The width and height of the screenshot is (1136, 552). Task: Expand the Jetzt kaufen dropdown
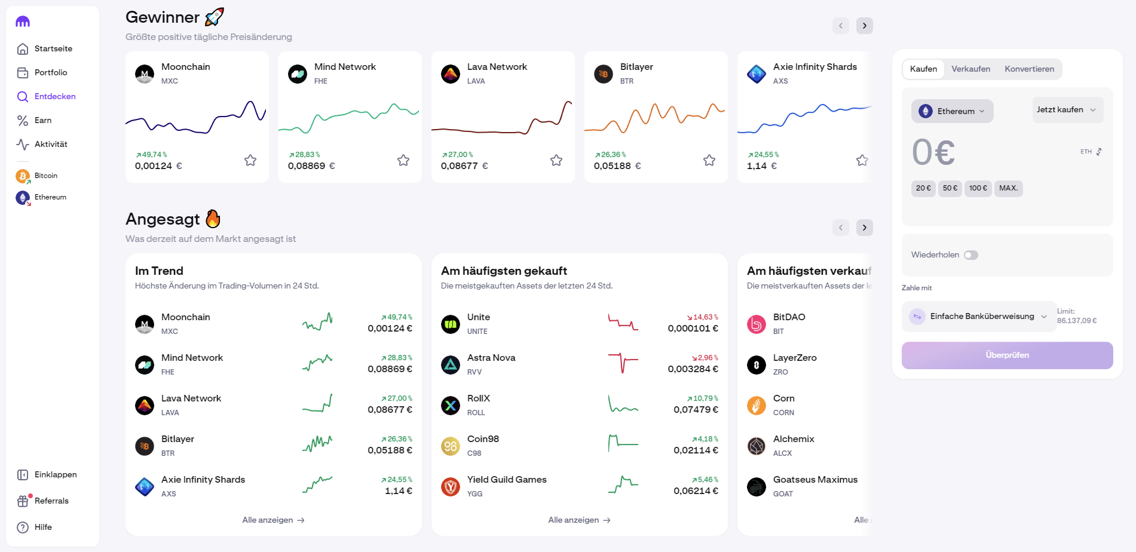pyautogui.click(x=1067, y=110)
